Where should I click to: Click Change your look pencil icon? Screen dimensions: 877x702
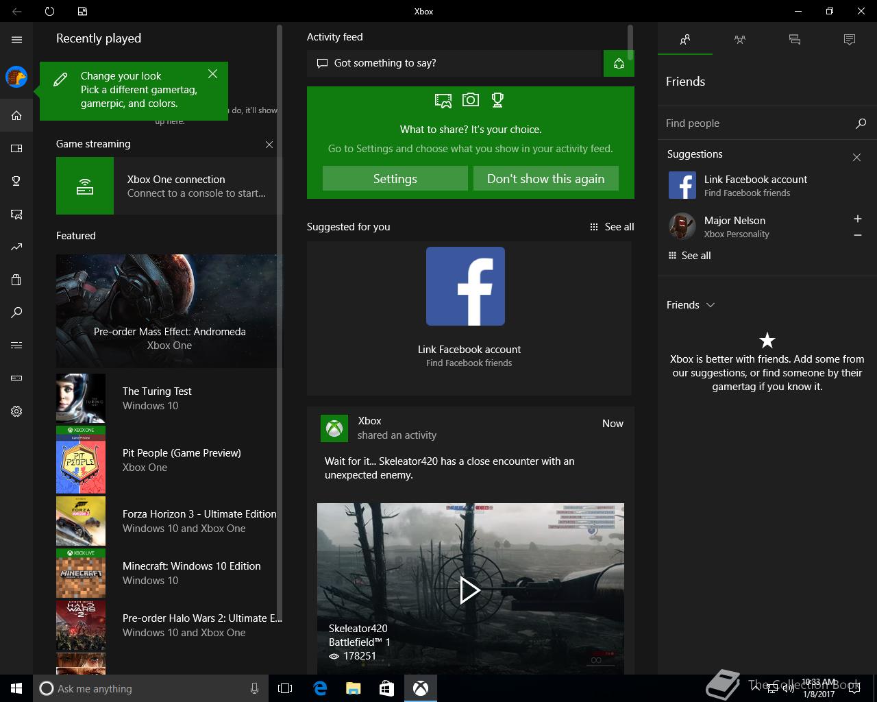pyautogui.click(x=60, y=80)
